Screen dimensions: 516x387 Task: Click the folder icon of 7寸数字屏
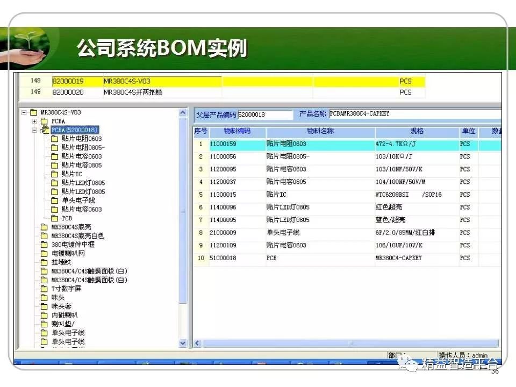tap(44, 289)
